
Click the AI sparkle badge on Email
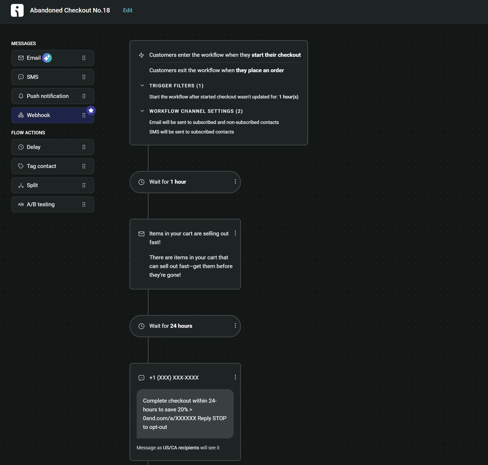tap(47, 58)
